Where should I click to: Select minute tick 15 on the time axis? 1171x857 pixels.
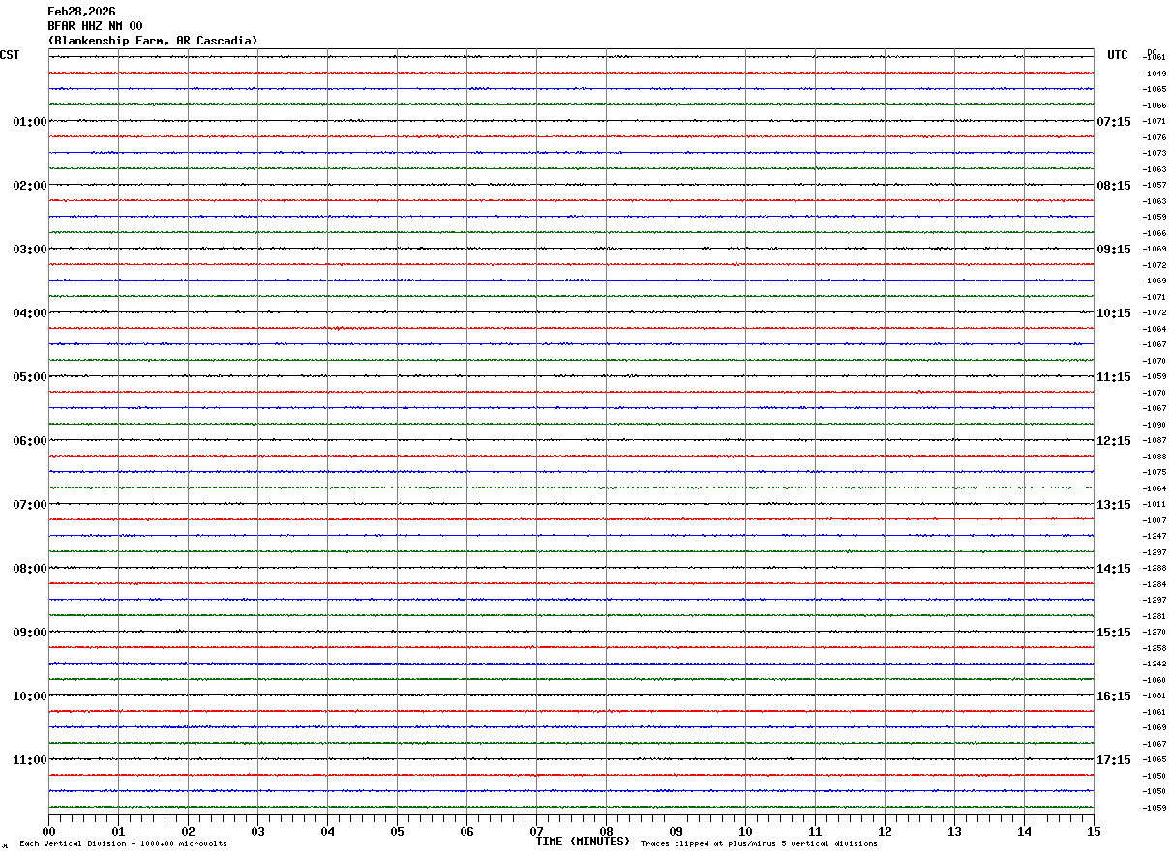click(1094, 831)
